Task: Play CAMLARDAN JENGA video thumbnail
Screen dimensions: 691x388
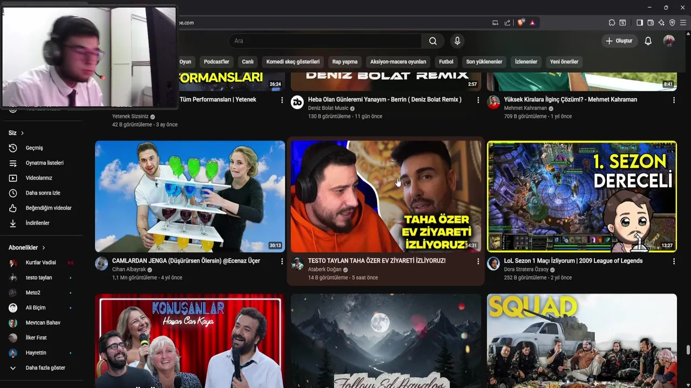Action: tap(190, 197)
